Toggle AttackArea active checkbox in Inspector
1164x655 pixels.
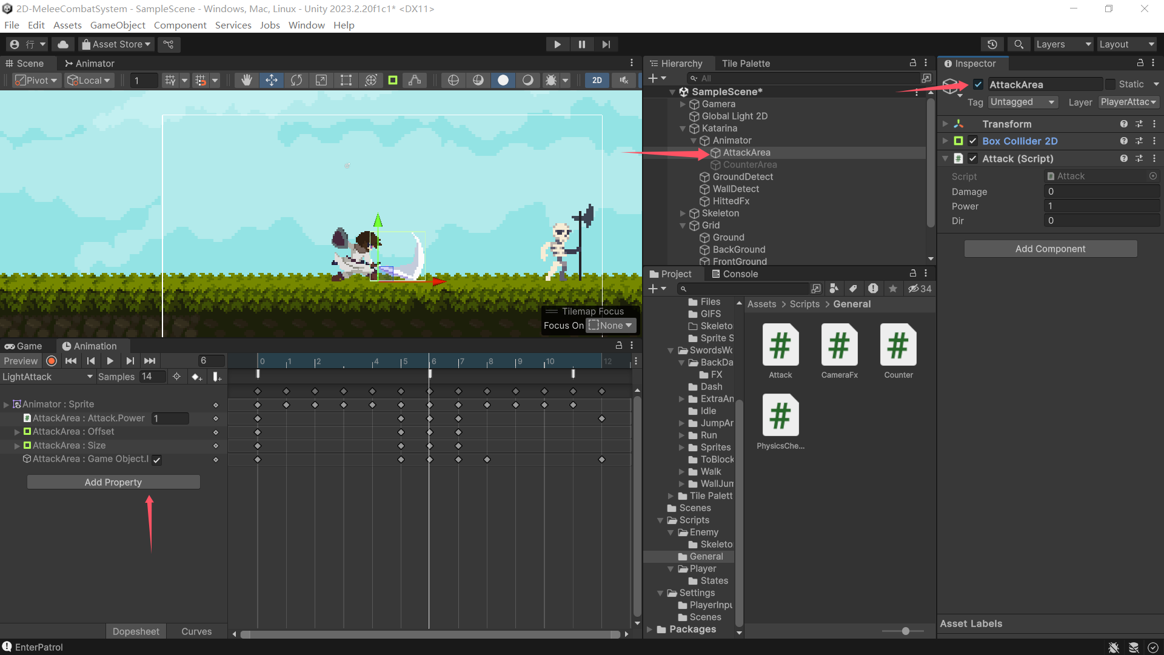[978, 84]
